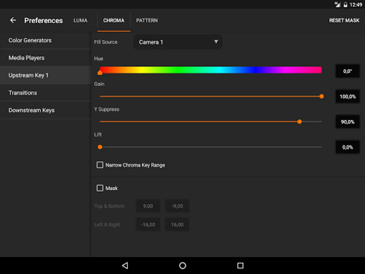Click the Gain slider handle at 100%
The height and width of the screenshot is (274, 365).
[322, 97]
